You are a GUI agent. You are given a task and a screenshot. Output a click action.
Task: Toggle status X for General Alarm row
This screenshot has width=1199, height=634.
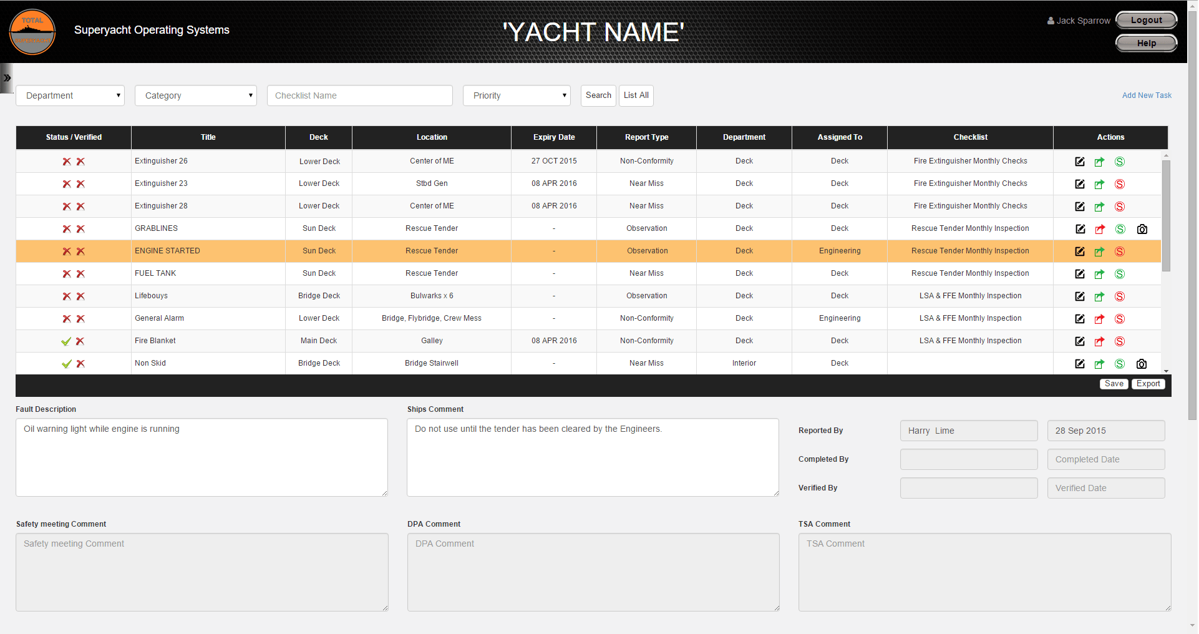67,319
